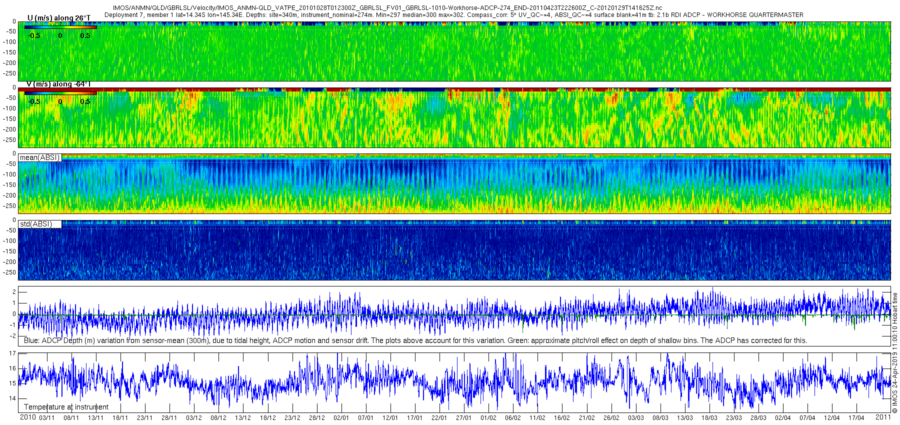Screen dimensions: 900x425
Task: Click the '13/11' date tick
Action: click(96, 418)
